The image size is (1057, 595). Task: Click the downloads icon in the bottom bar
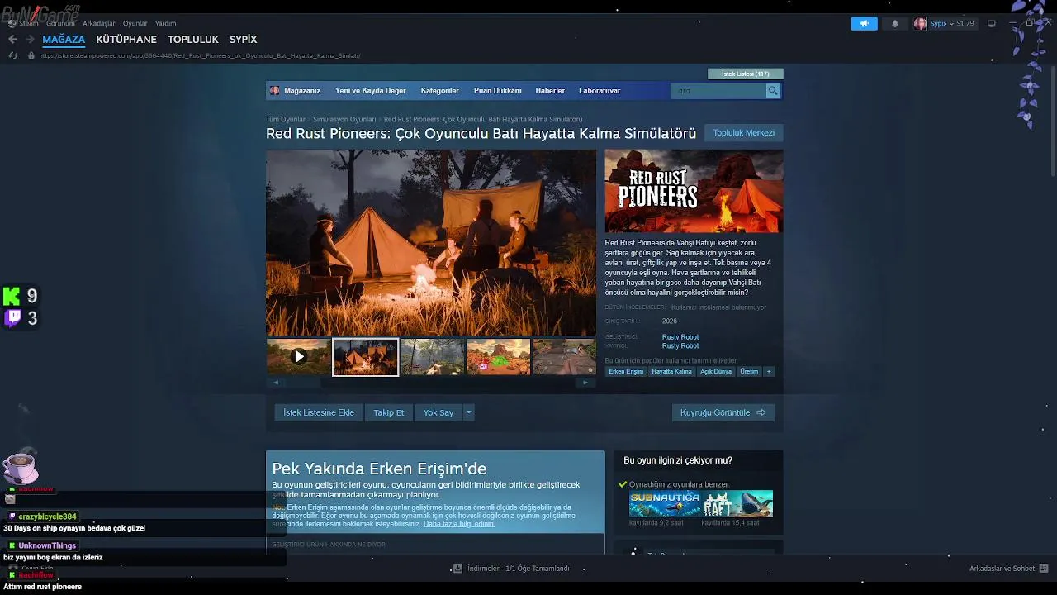457,569
